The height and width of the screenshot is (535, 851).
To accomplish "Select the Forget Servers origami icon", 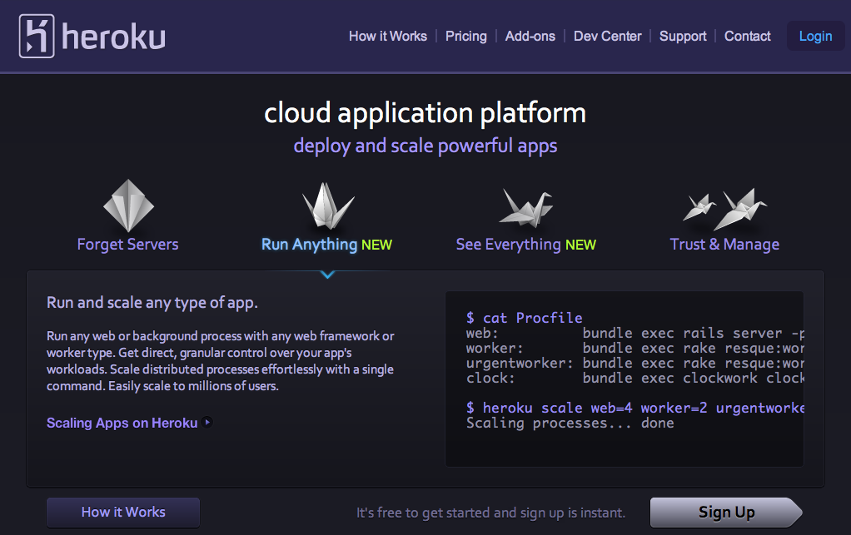I will point(128,206).
